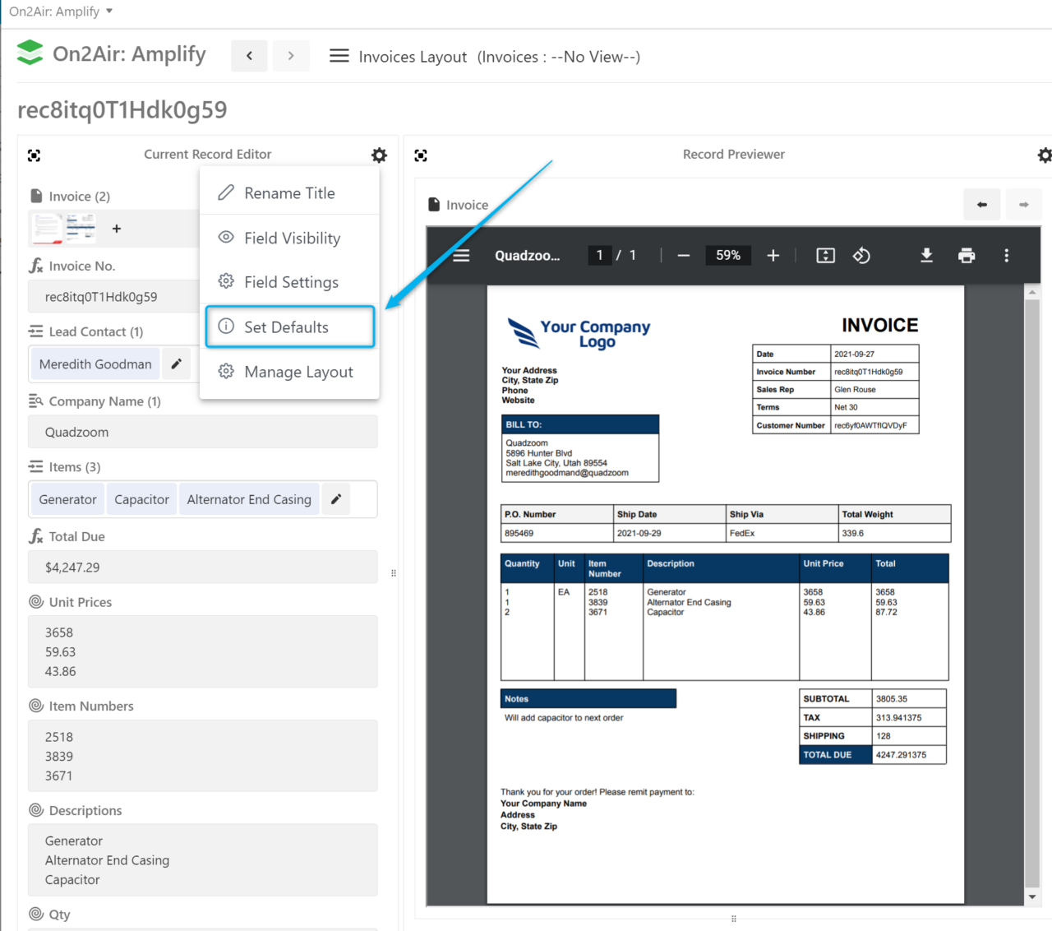The image size is (1052, 931).
Task: Open the PDF sidebar hamburger icon
Action: [461, 256]
